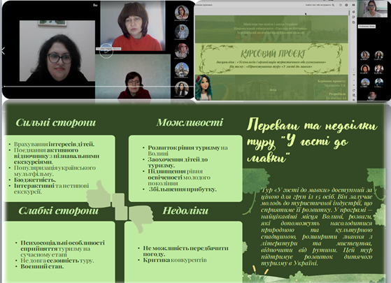Click the third tool icon in the viewer's upper right rail

pos(354,22)
